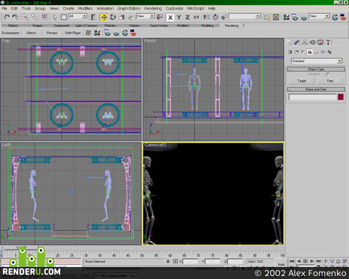Screen dimensions: 349x279
Task: Select the Move transform tool
Action: (104, 17)
